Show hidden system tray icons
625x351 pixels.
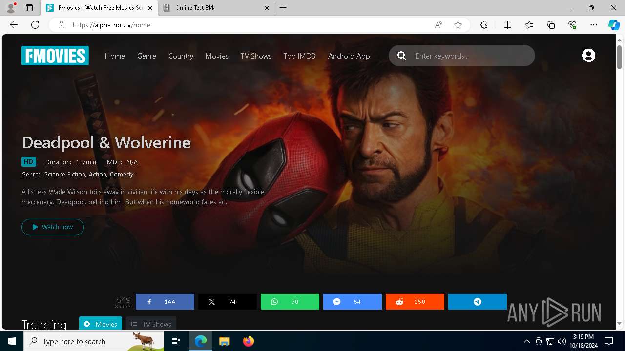tap(526, 341)
